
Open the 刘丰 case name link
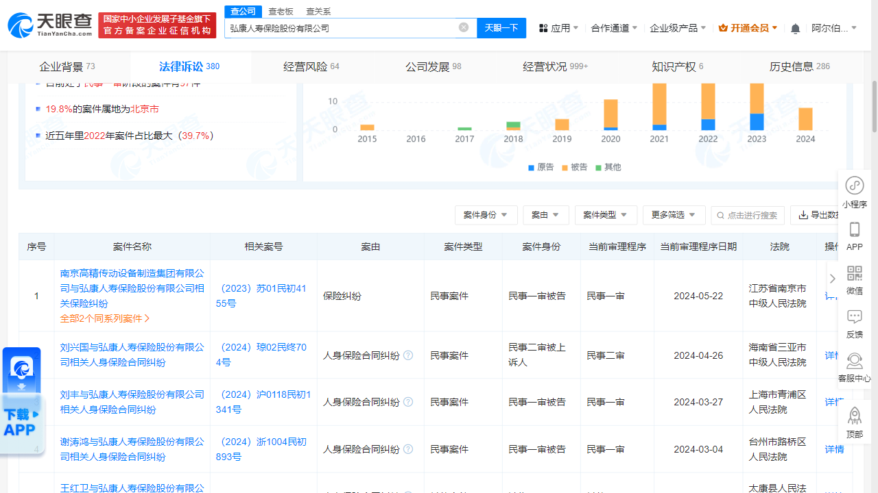click(x=132, y=402)
